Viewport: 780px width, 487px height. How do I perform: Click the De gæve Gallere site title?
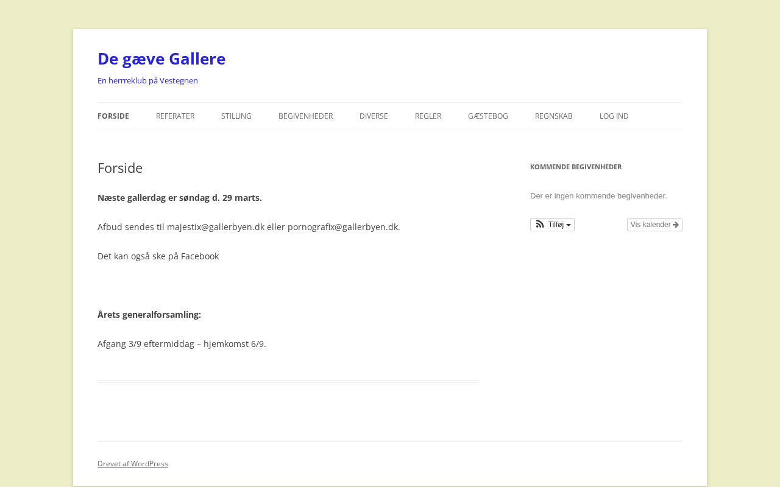click(161, 59)
